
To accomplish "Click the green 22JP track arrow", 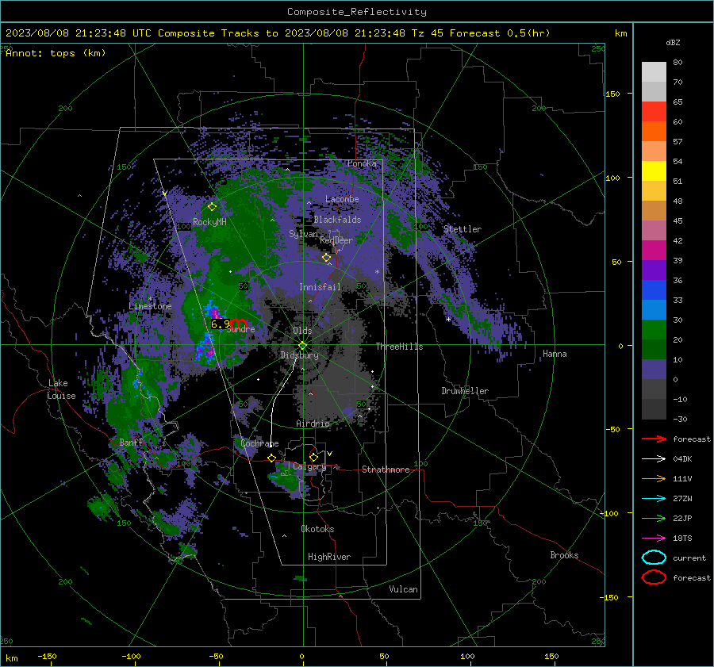I will click(x=654, y=518).
